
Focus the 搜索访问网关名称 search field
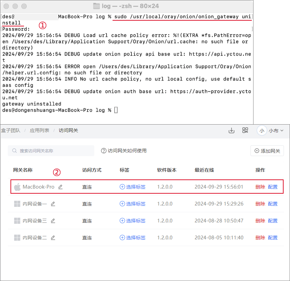(51, 151)
